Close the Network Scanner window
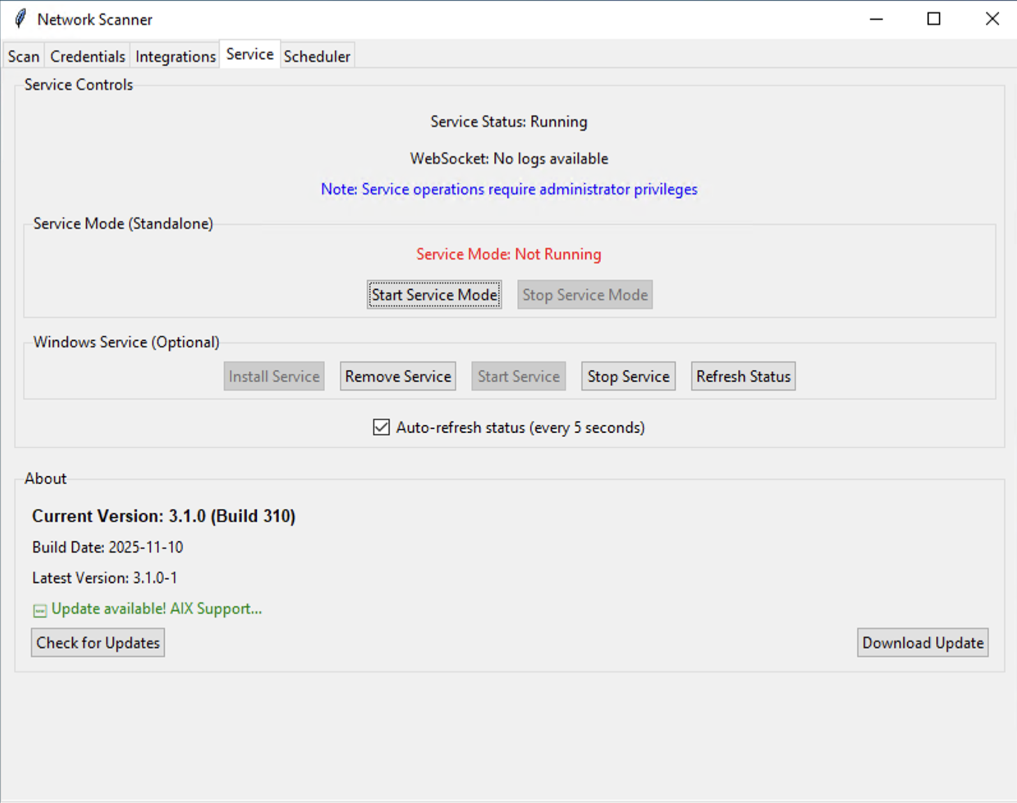1017x803 pixels. [x=991, y=19]
